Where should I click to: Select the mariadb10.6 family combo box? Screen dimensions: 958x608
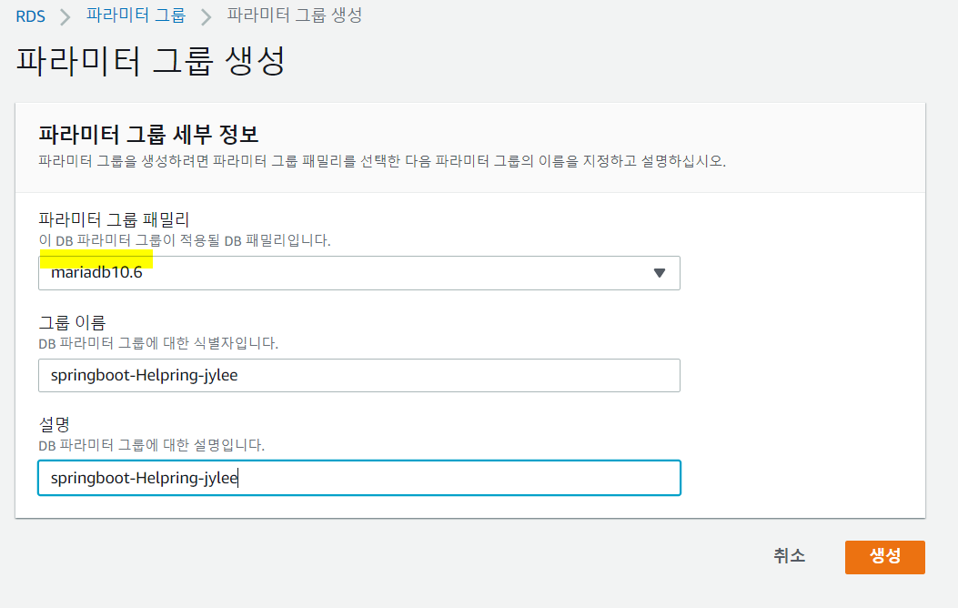click(x=359, y=273)
